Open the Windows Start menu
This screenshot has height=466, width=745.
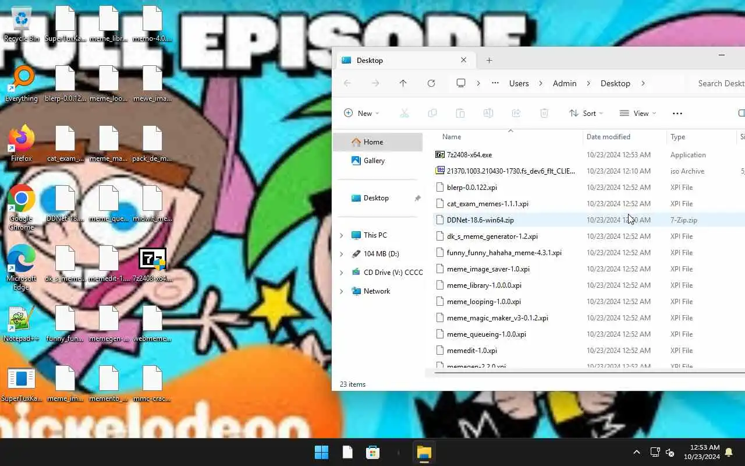[x=321, y=452]
